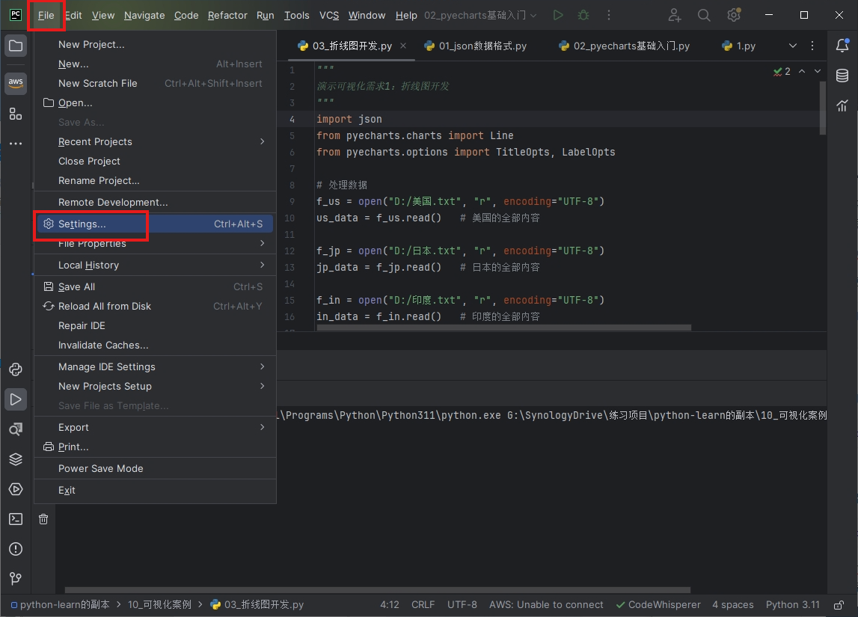Open the Python Console tool window
858x617 pixels.
[x=16, y=369]
